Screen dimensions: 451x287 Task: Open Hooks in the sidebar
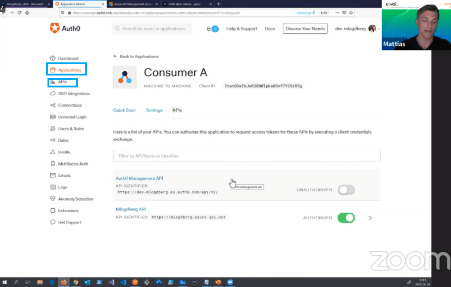coord(60,152)
